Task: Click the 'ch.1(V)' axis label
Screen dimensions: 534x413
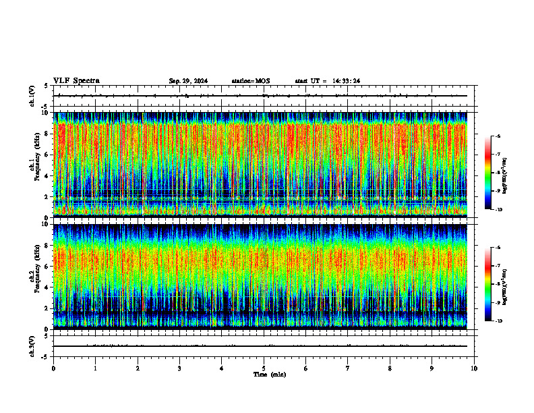Action: 32,96
